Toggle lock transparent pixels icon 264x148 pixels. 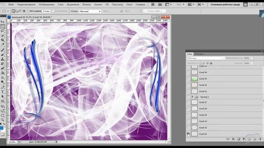[x=200, y=63]
